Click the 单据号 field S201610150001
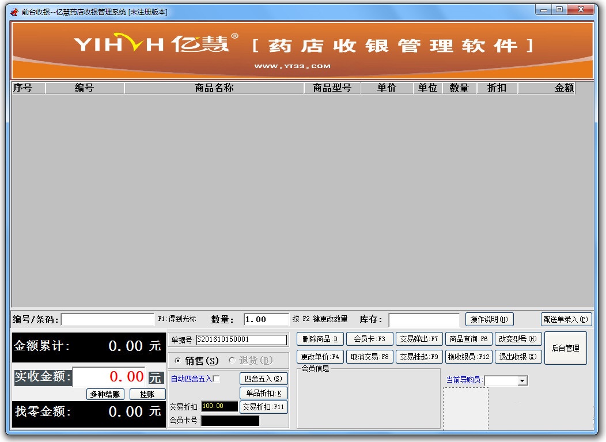Image resolution: width=606 pixels, height=442 pixels. [241, 340]
